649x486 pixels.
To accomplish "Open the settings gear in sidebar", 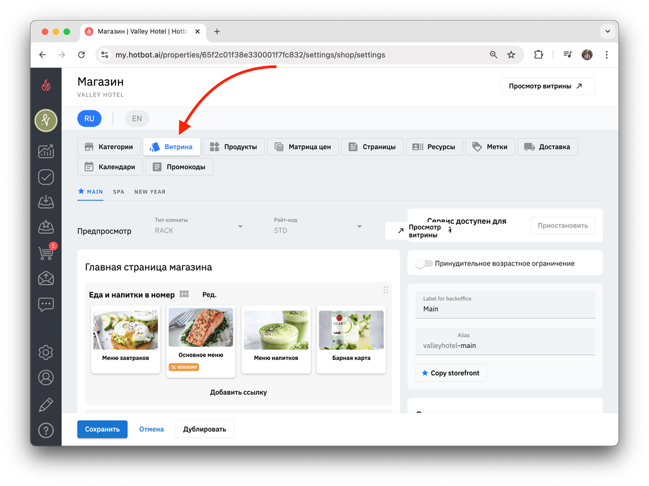I will (x=46, y=352).
